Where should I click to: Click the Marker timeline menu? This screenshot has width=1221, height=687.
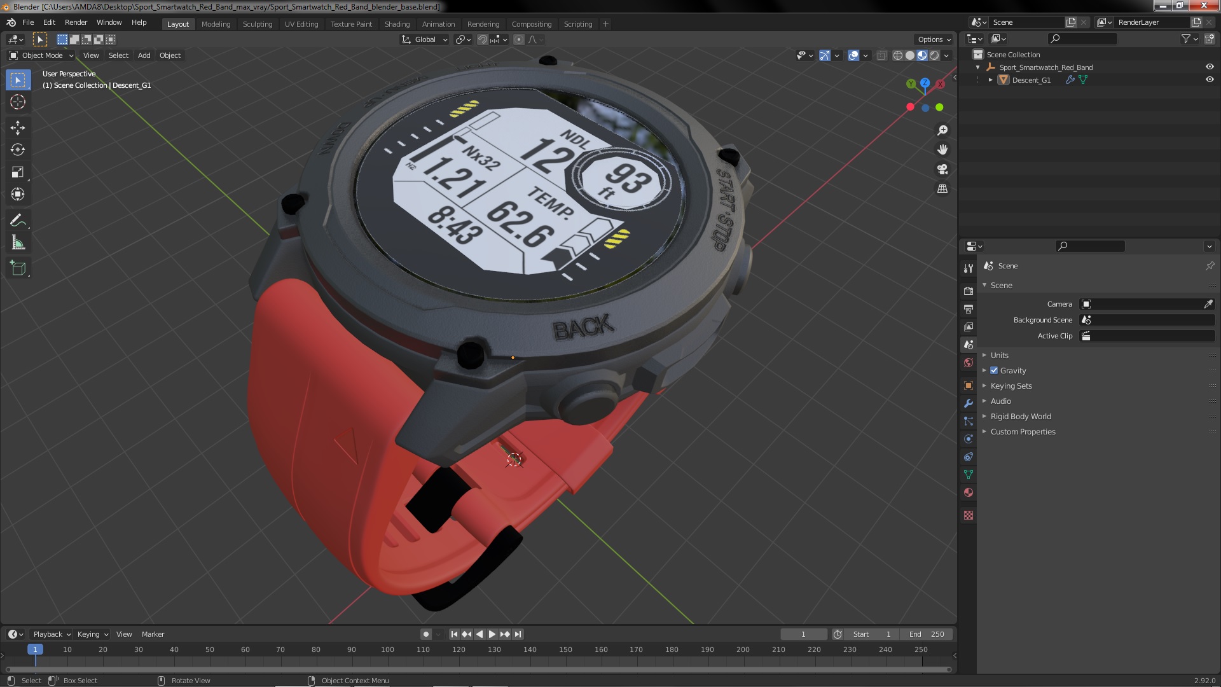[x=153, y=634]
